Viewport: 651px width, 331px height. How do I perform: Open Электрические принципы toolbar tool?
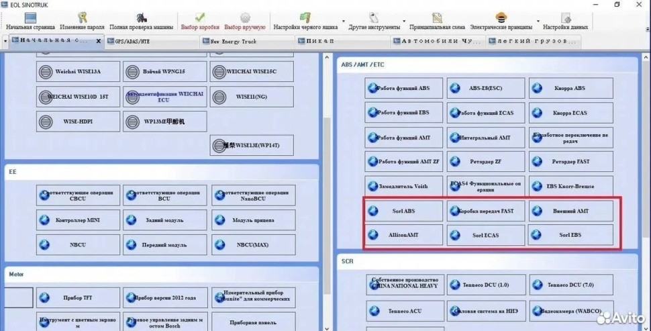[501, 21]
